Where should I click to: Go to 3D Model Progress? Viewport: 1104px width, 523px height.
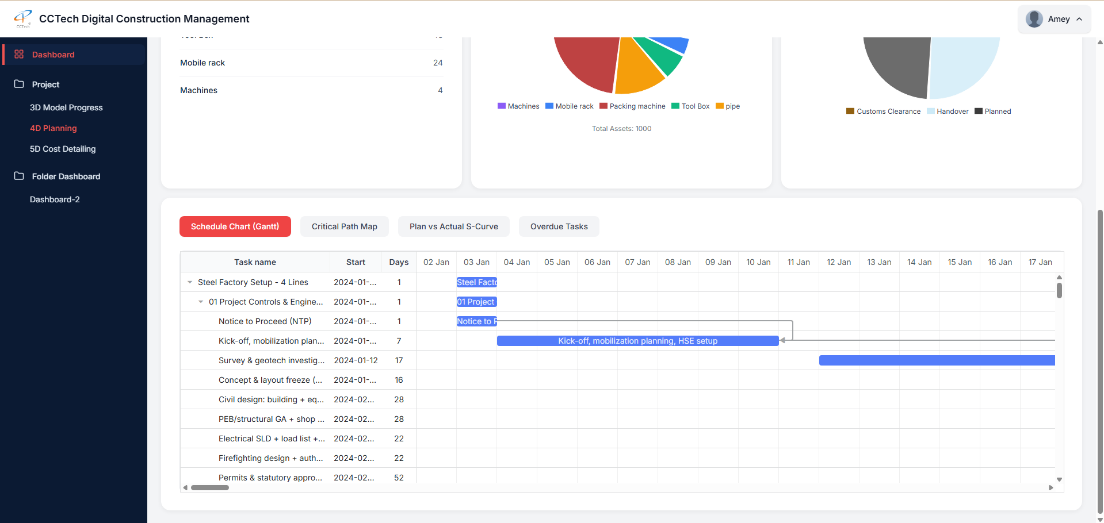[x=66, y=107]
